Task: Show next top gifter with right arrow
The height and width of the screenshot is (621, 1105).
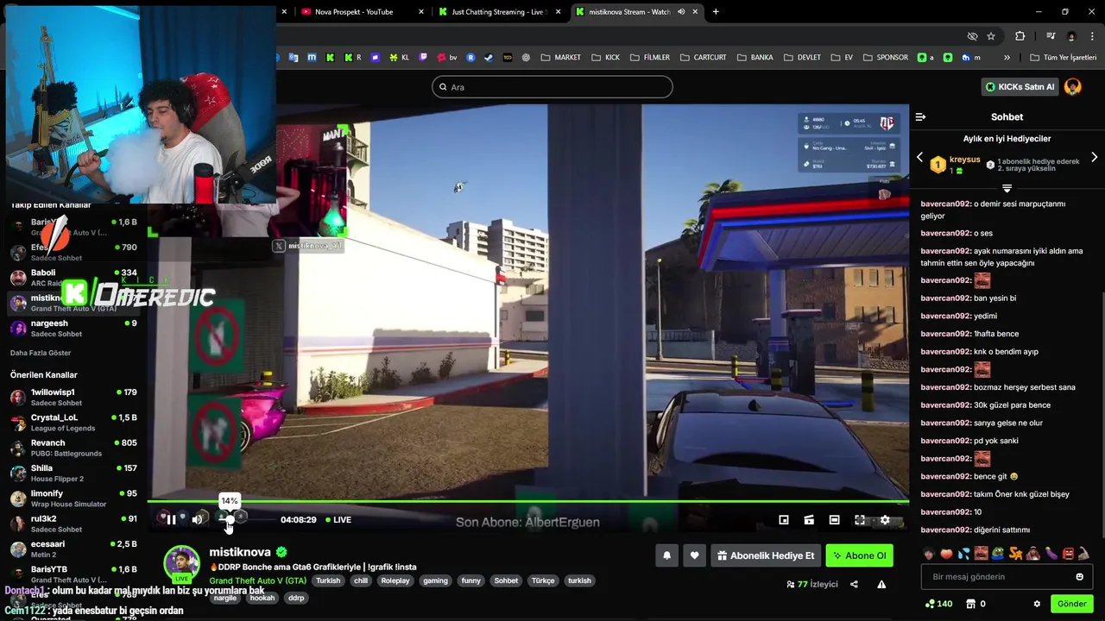Action: tap(1094, 158)
